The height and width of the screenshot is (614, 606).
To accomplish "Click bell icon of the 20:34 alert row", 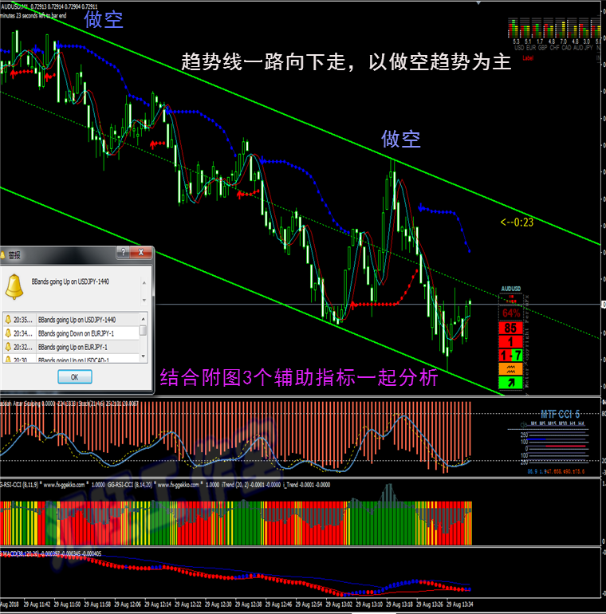I will [x=8, y=333].
